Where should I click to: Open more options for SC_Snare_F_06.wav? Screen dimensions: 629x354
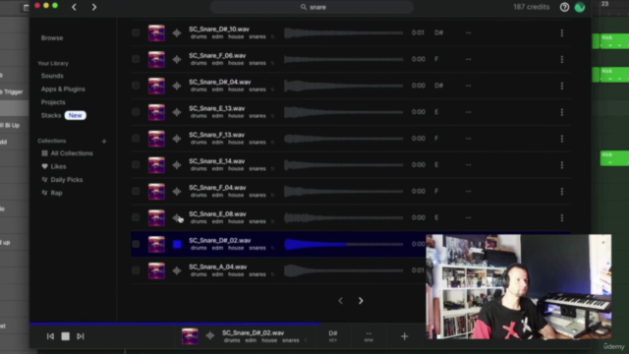[x=561, y=59]
